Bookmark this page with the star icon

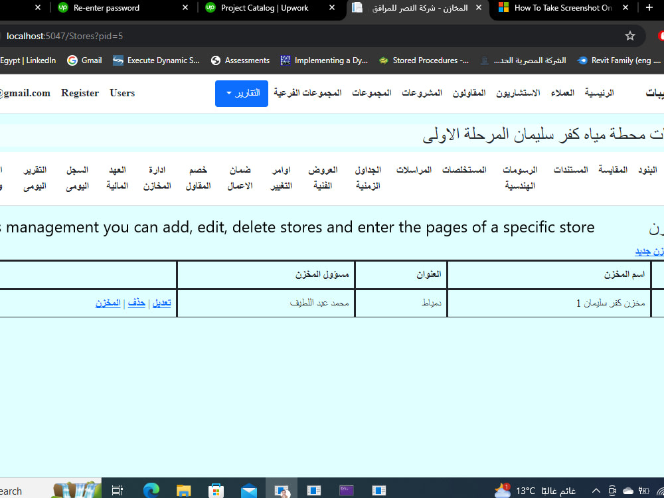coord(629,36)
